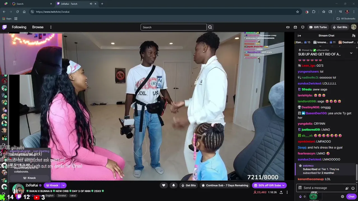Toggle stream notifications bell
358x201 pixels.
click(174, 185)
